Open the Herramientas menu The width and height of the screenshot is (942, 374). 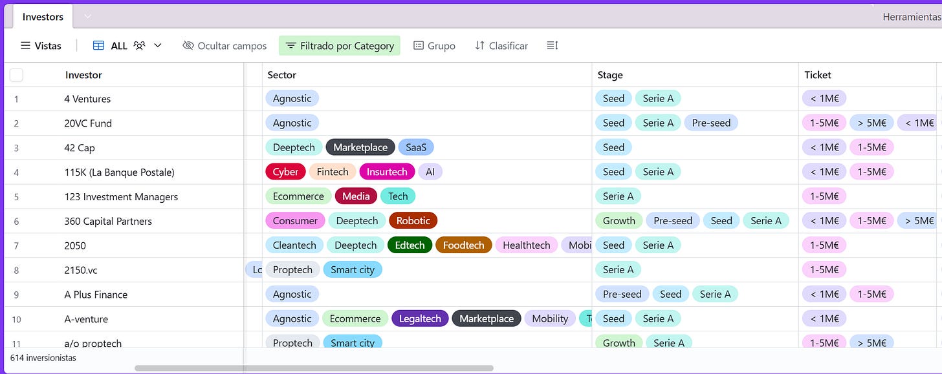912,17
